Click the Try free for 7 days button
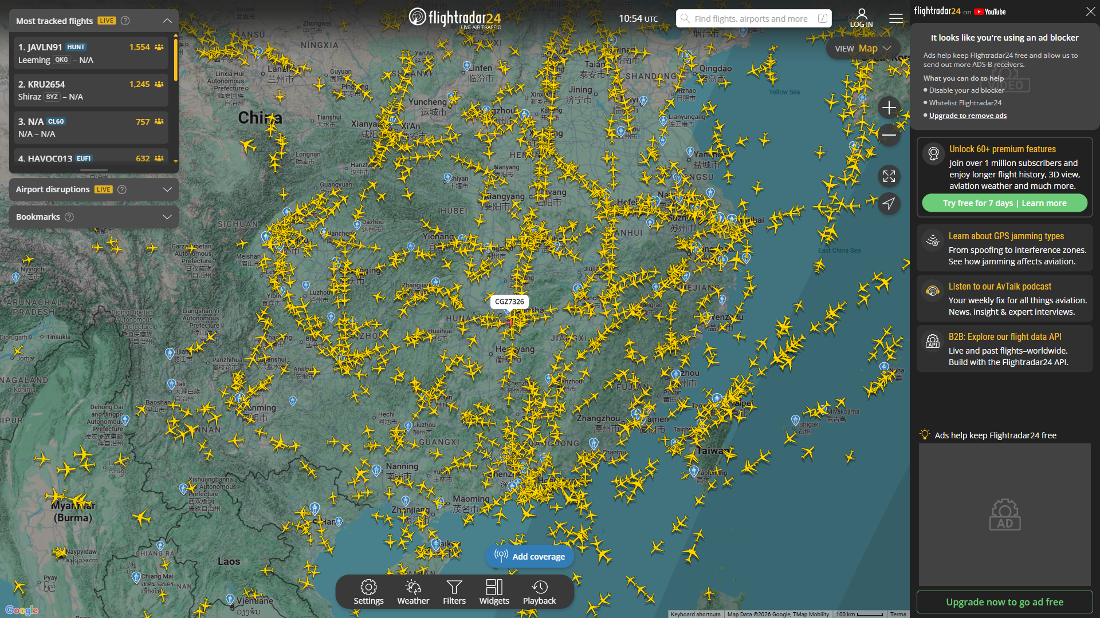This screenshot has width=1100, height=618. coord(1004,203)
